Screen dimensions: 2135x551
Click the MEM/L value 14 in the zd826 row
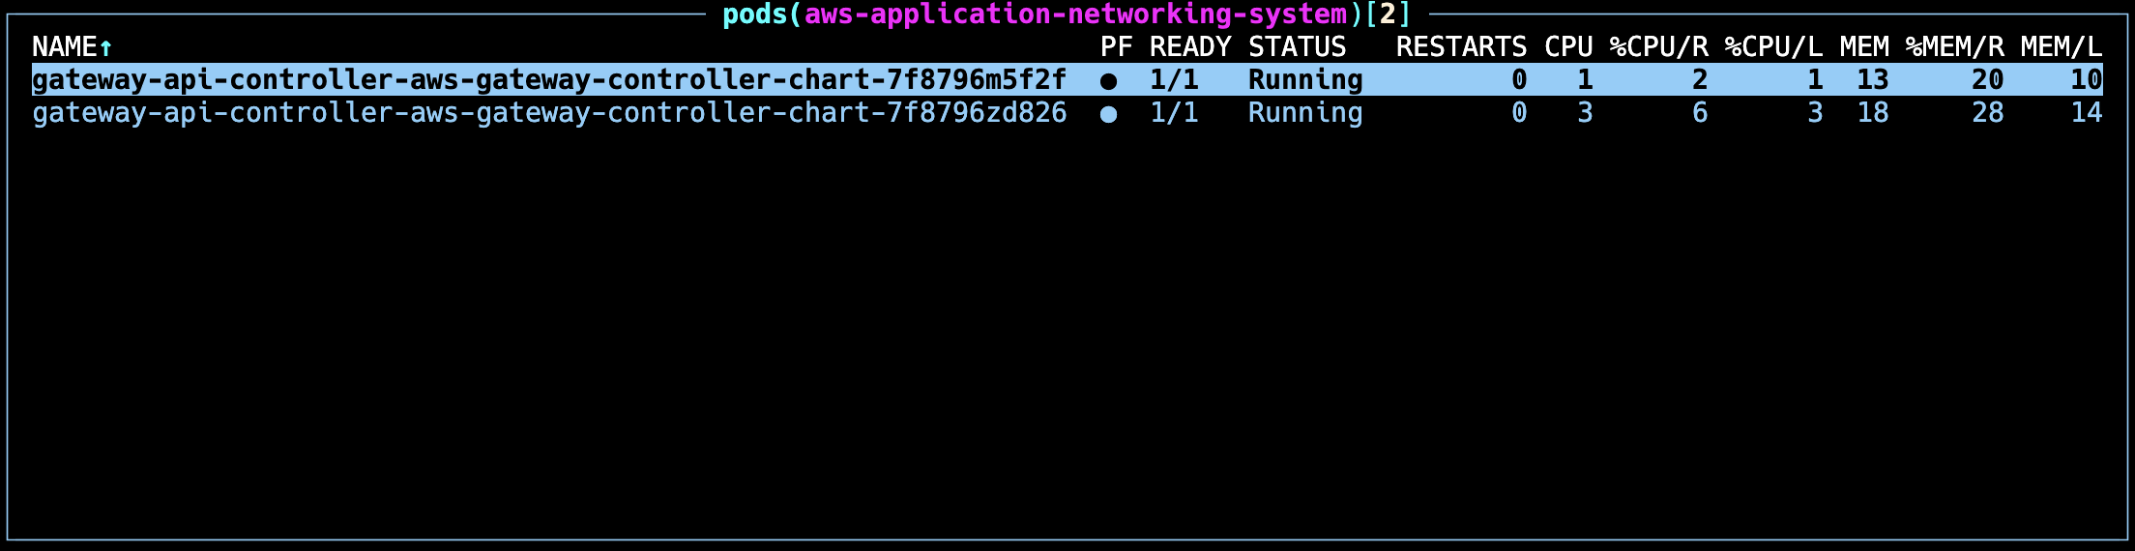click(2086, 112)
